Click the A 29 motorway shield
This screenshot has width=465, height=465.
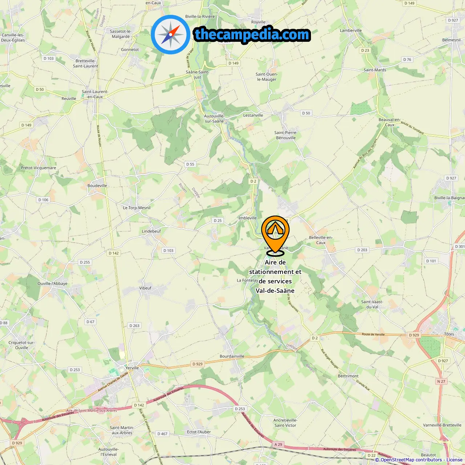278,444
